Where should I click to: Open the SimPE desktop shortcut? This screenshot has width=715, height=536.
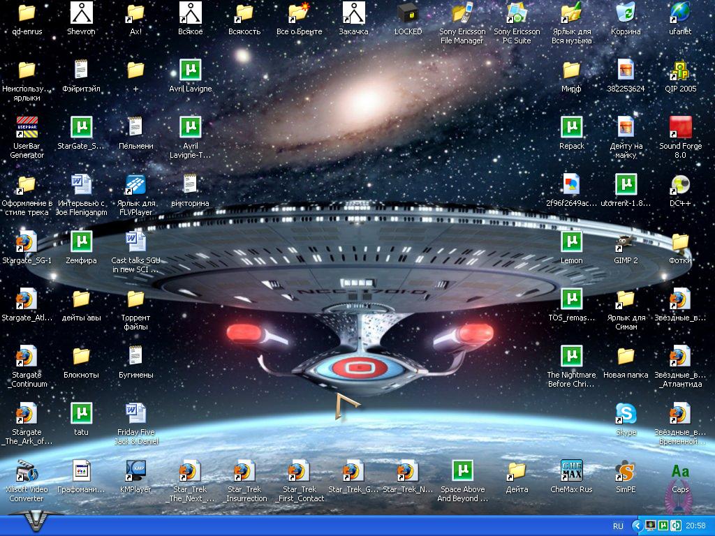[x=626, y=471]
